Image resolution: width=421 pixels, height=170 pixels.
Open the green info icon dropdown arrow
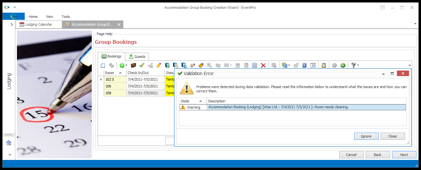click(126, 65)
